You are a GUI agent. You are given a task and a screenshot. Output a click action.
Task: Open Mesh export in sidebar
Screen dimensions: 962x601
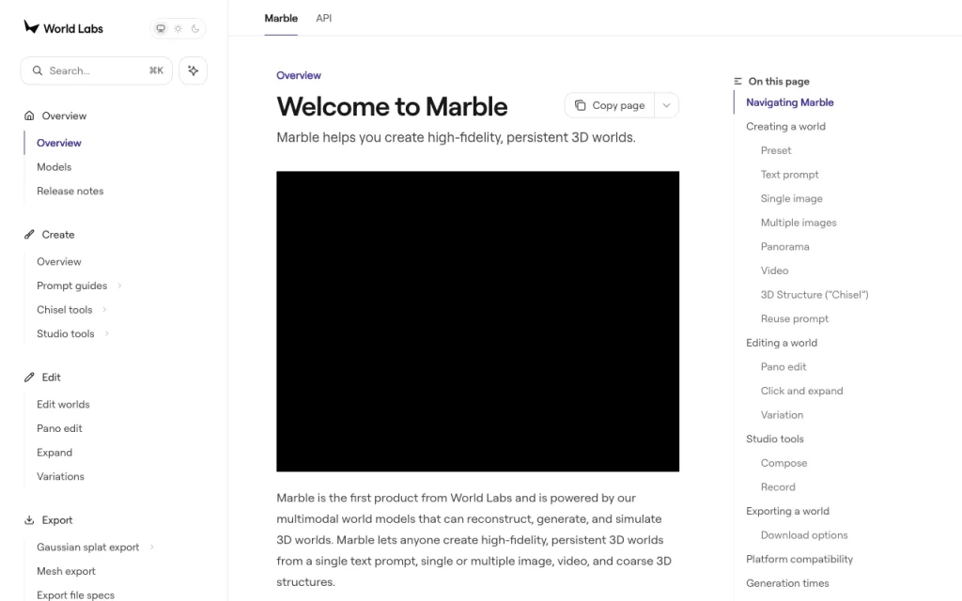[x=67, y=571]
